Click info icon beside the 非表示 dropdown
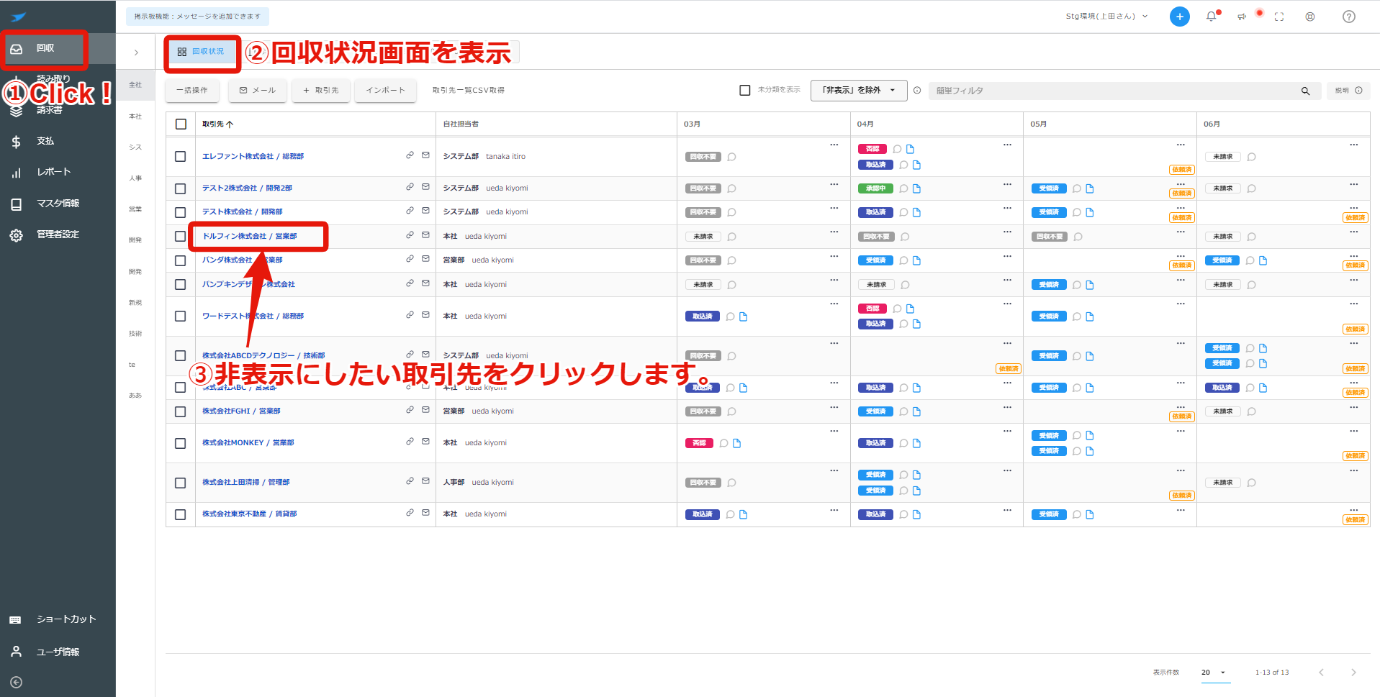 point(917,91)
